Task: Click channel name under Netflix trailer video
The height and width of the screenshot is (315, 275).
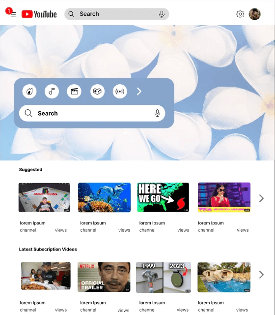Action: click(x=88, y=310)
